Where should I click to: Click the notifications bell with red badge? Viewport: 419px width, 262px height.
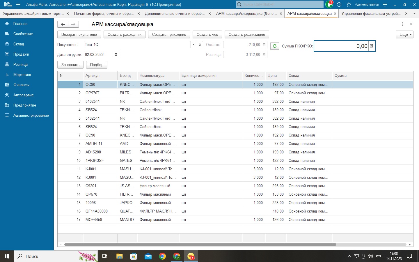point(329,4)
